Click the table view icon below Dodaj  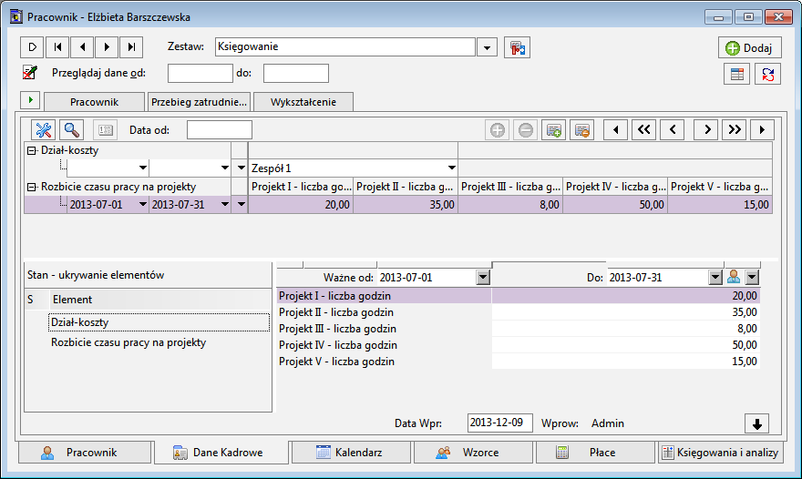coord(737,75)
